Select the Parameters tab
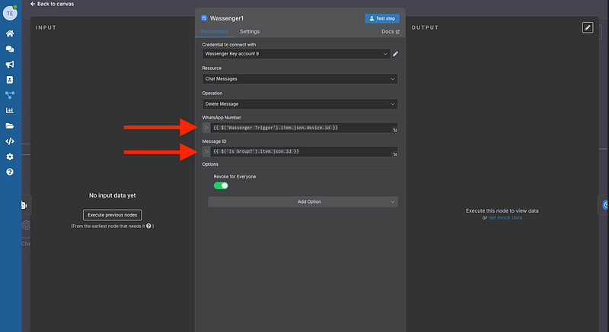This screenshot has height=332, width=609. click(215, 32)
